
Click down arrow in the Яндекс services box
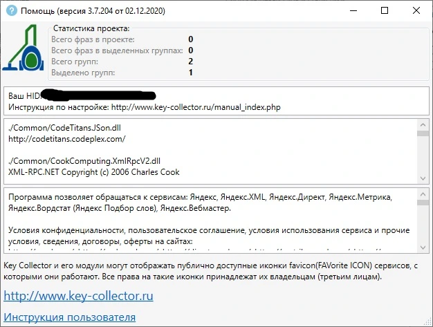(x=423, y=247)
